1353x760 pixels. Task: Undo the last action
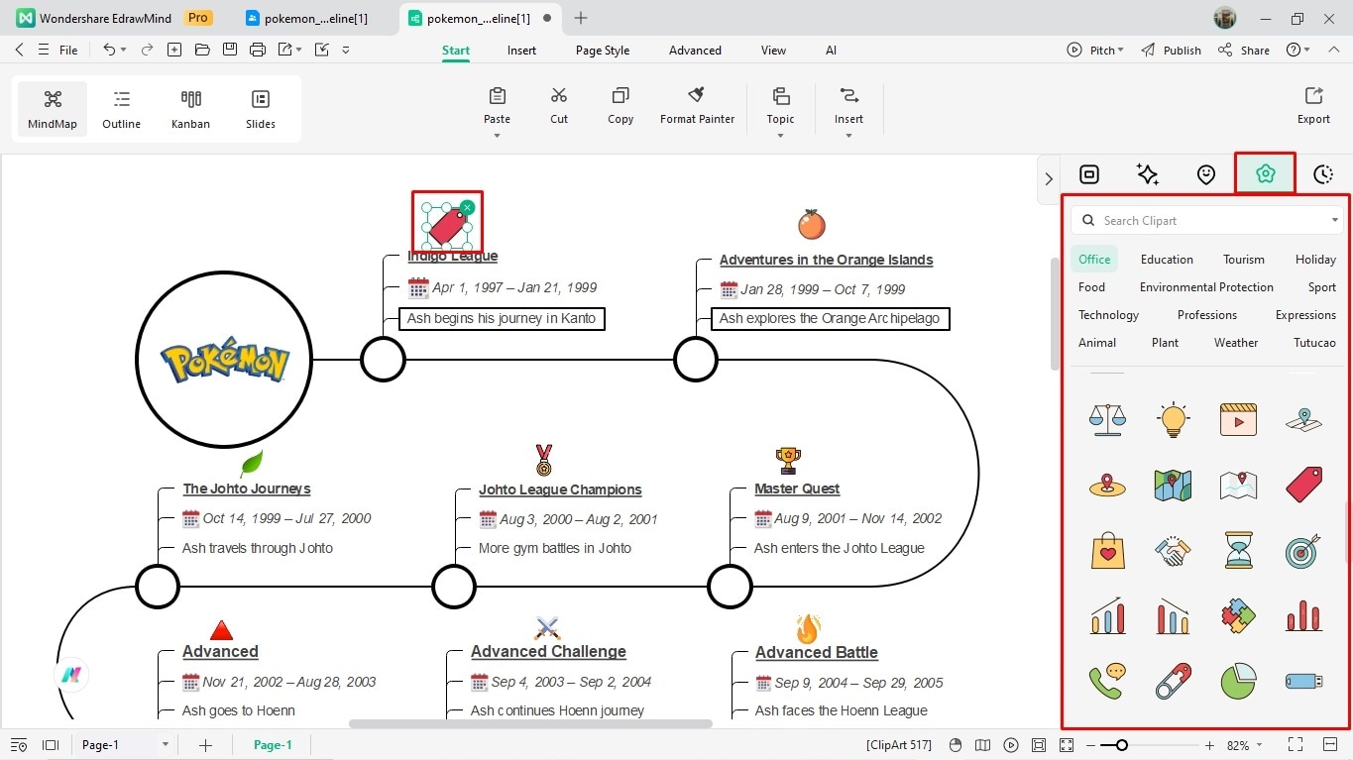click(x=109, y=50)
